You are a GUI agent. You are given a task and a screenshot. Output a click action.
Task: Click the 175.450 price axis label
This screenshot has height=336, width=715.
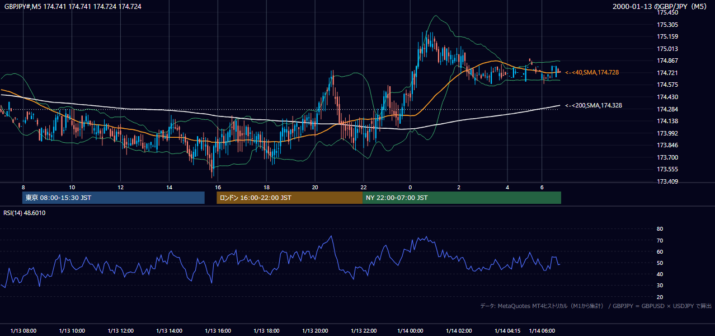(x=667, y=12)
